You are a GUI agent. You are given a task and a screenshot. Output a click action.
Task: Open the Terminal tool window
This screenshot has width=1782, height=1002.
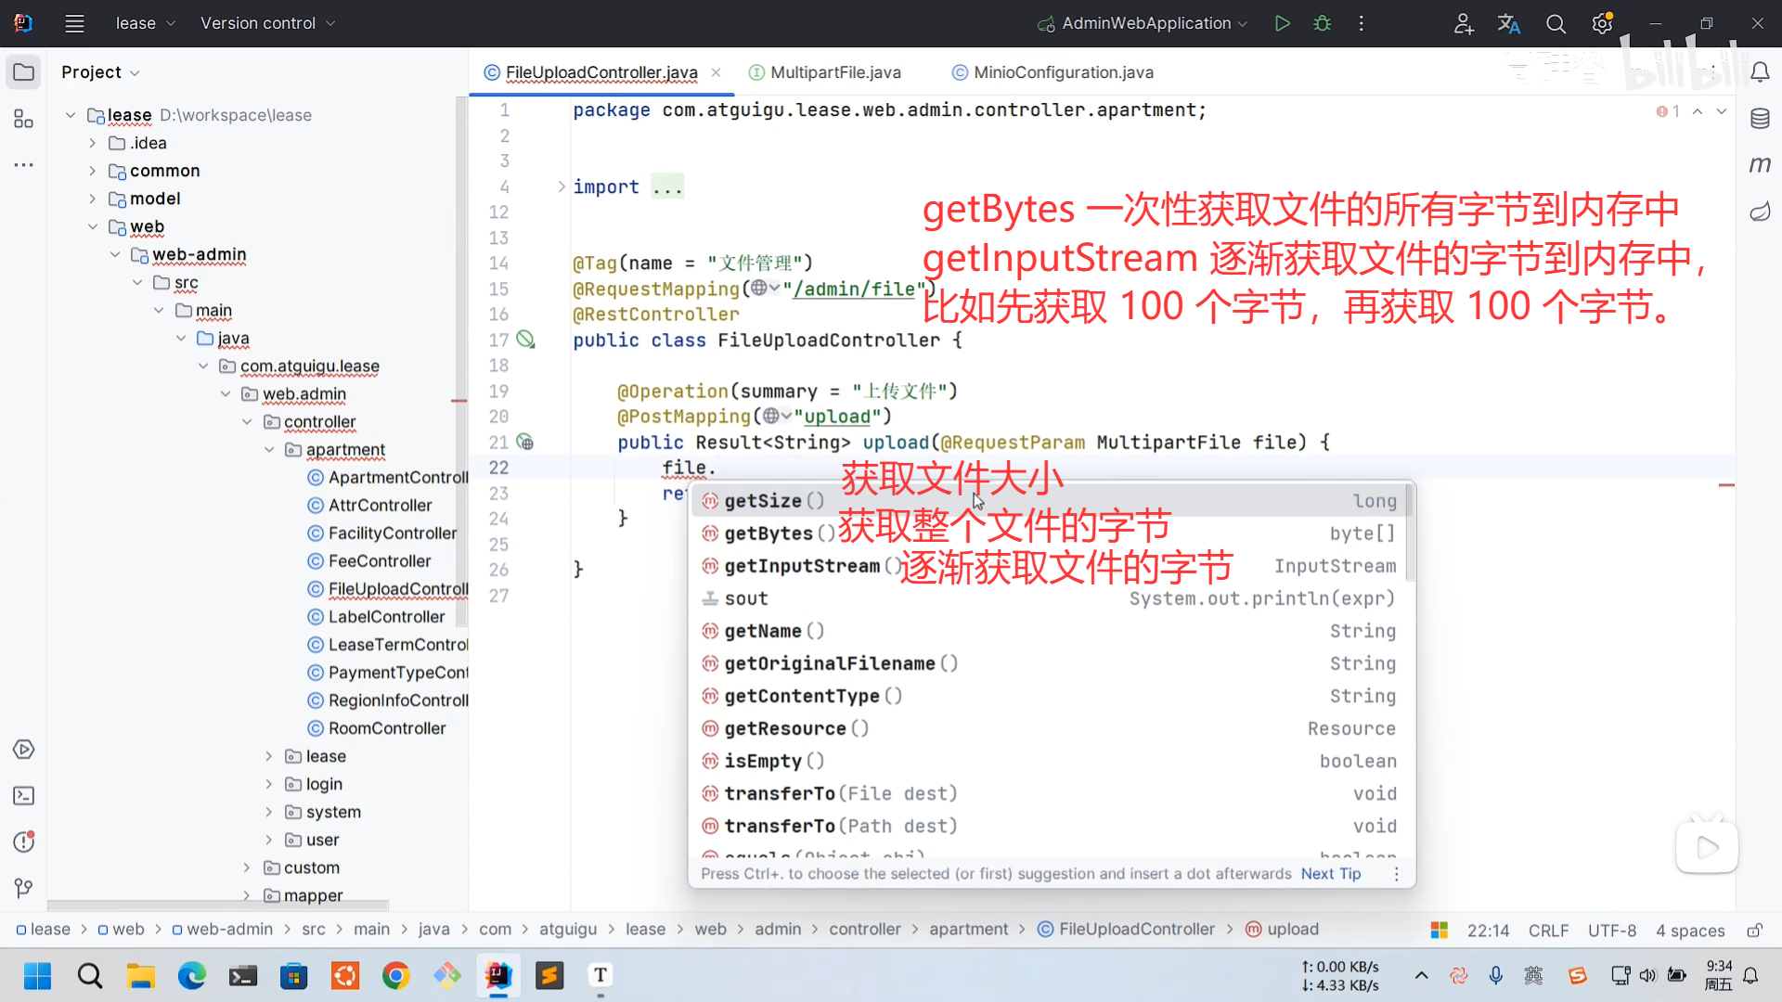[23, 796]
